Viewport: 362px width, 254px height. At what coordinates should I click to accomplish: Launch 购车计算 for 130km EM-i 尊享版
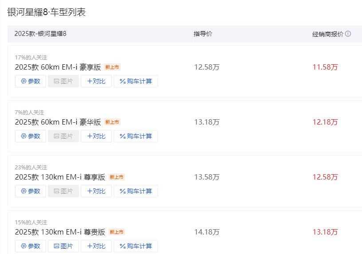coord(136,191)
